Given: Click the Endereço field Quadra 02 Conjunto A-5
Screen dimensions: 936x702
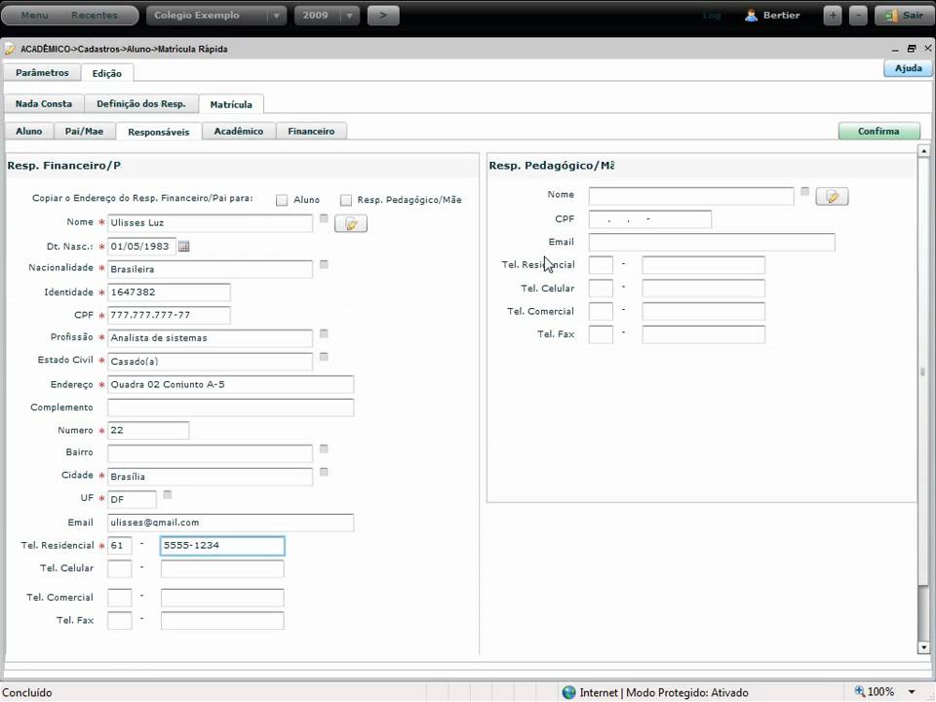Looking at the screenshot, I should (x=230, y=384).
